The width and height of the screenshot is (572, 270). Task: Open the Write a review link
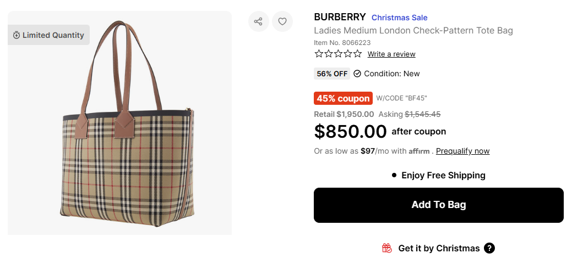(x=391, y=54)
